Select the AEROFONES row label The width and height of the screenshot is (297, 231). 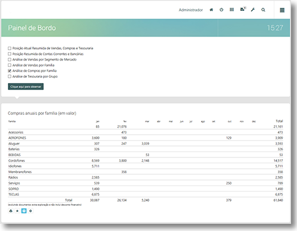17,138
